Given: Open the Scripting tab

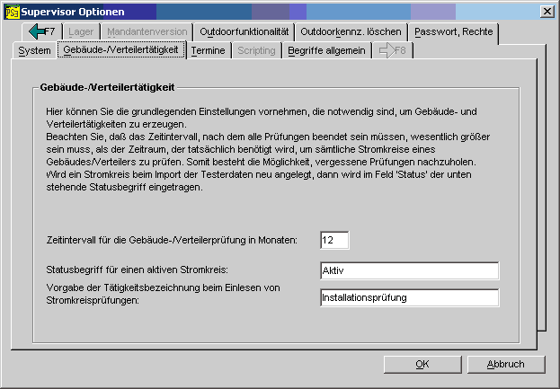Looking at the screenshot, I should click(256, 50).
